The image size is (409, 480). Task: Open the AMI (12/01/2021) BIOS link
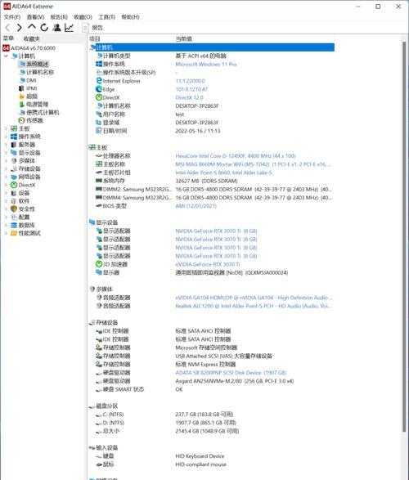(x=196, y=206)
